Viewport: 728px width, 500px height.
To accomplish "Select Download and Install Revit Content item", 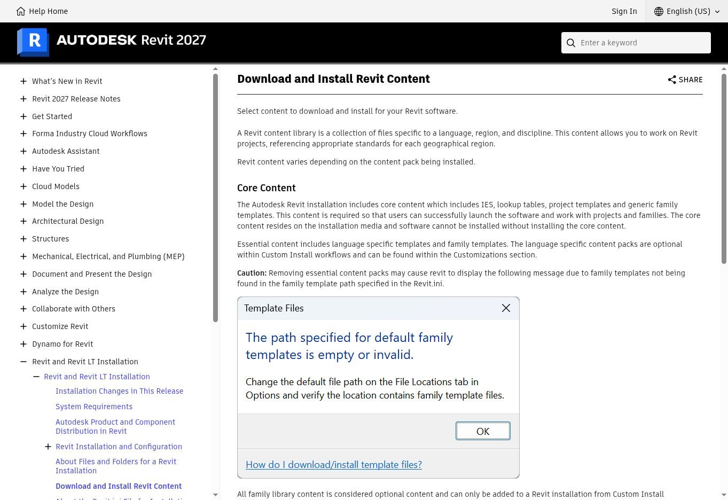I will pos(119,486).
